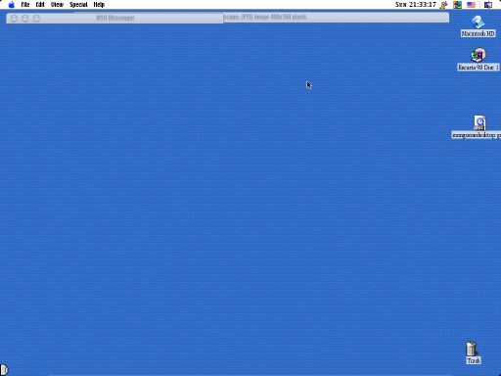The width and height of the screenshot is (501, 376).
Task: Open the application switcher menu icon
Action: click(x=488, y=5)
